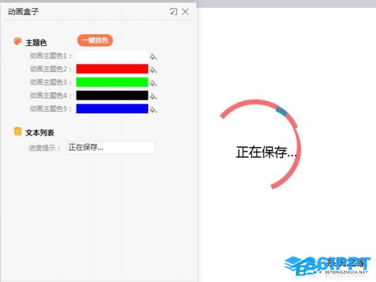Click paint bucket for 动画主题色1
Image resolution: width=376 pixels, height=282 pixels.
point(153,56)
